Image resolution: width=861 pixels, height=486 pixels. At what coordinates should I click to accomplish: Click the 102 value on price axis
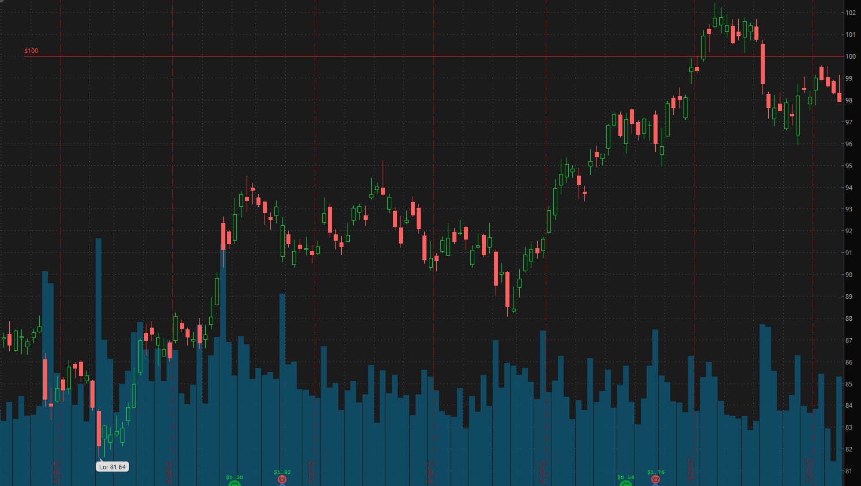851,13
